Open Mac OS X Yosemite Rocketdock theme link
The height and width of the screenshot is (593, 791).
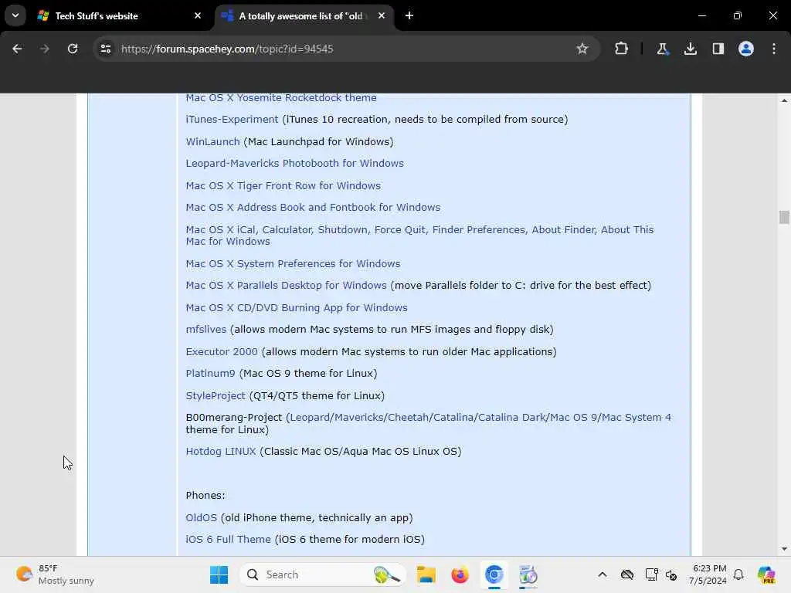click(281, 98)
